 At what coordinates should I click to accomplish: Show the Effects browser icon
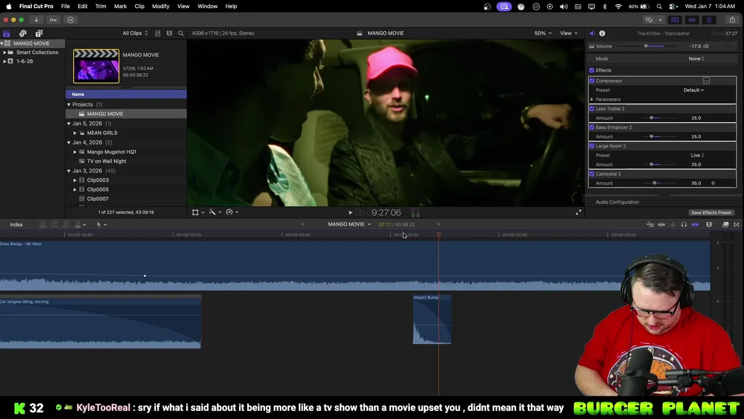coord(725,225)
